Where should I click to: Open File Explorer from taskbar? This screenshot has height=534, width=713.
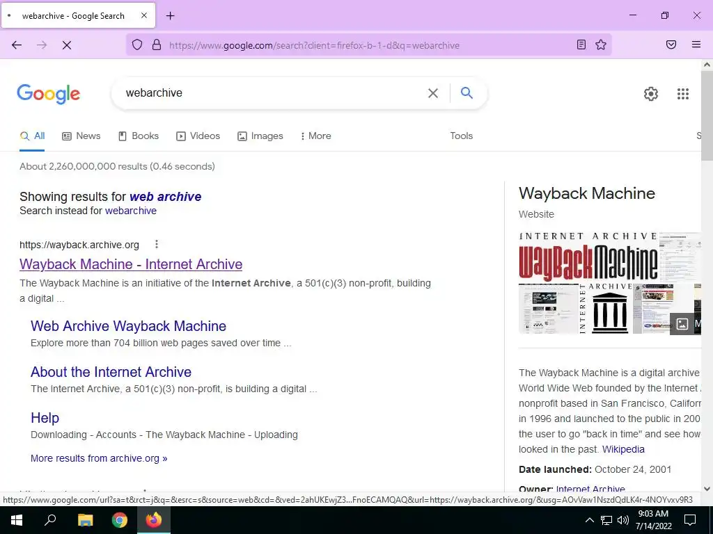tap(85, 520)
